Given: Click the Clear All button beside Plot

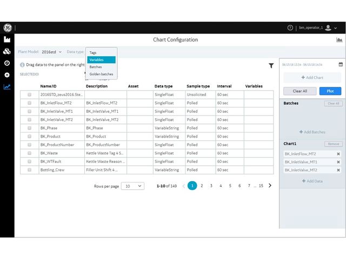Looking at the screenshot, I should [x=300, y=91].
